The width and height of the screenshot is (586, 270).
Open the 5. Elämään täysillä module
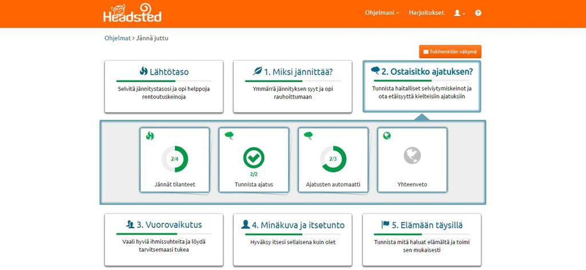coord(422,239)
